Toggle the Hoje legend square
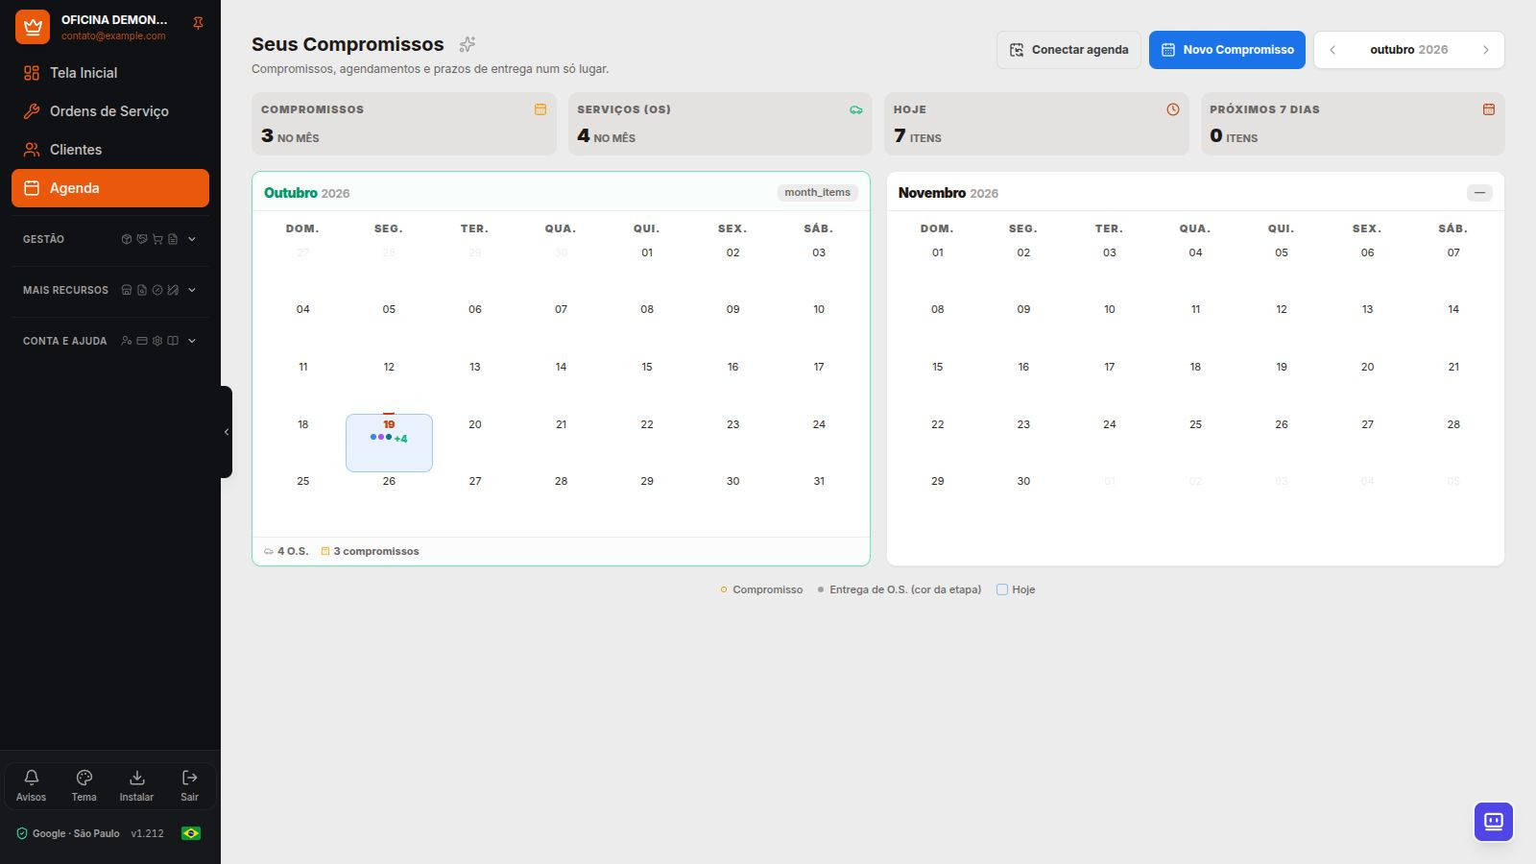 point(1002,589)
